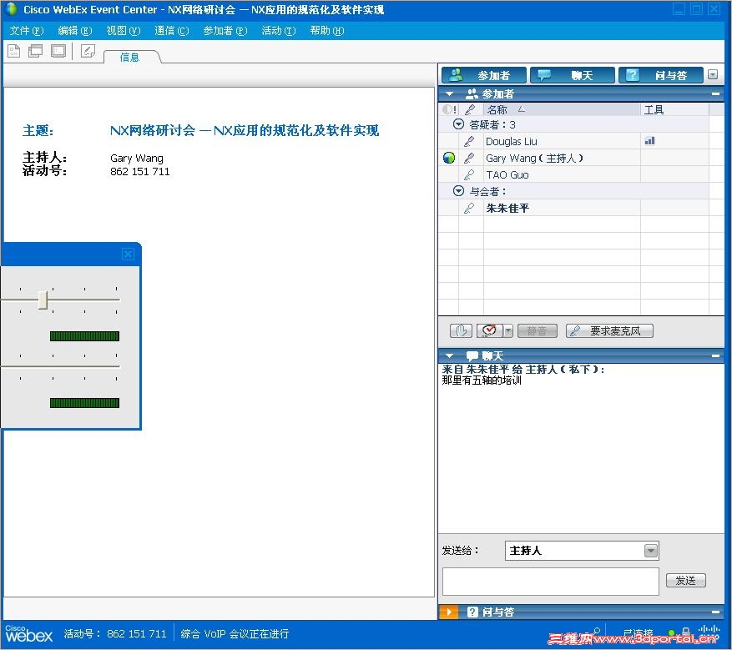Select participant Douglas Liu
The width and height of the screenshot is (732, 650).
click(x=511, y=141)
